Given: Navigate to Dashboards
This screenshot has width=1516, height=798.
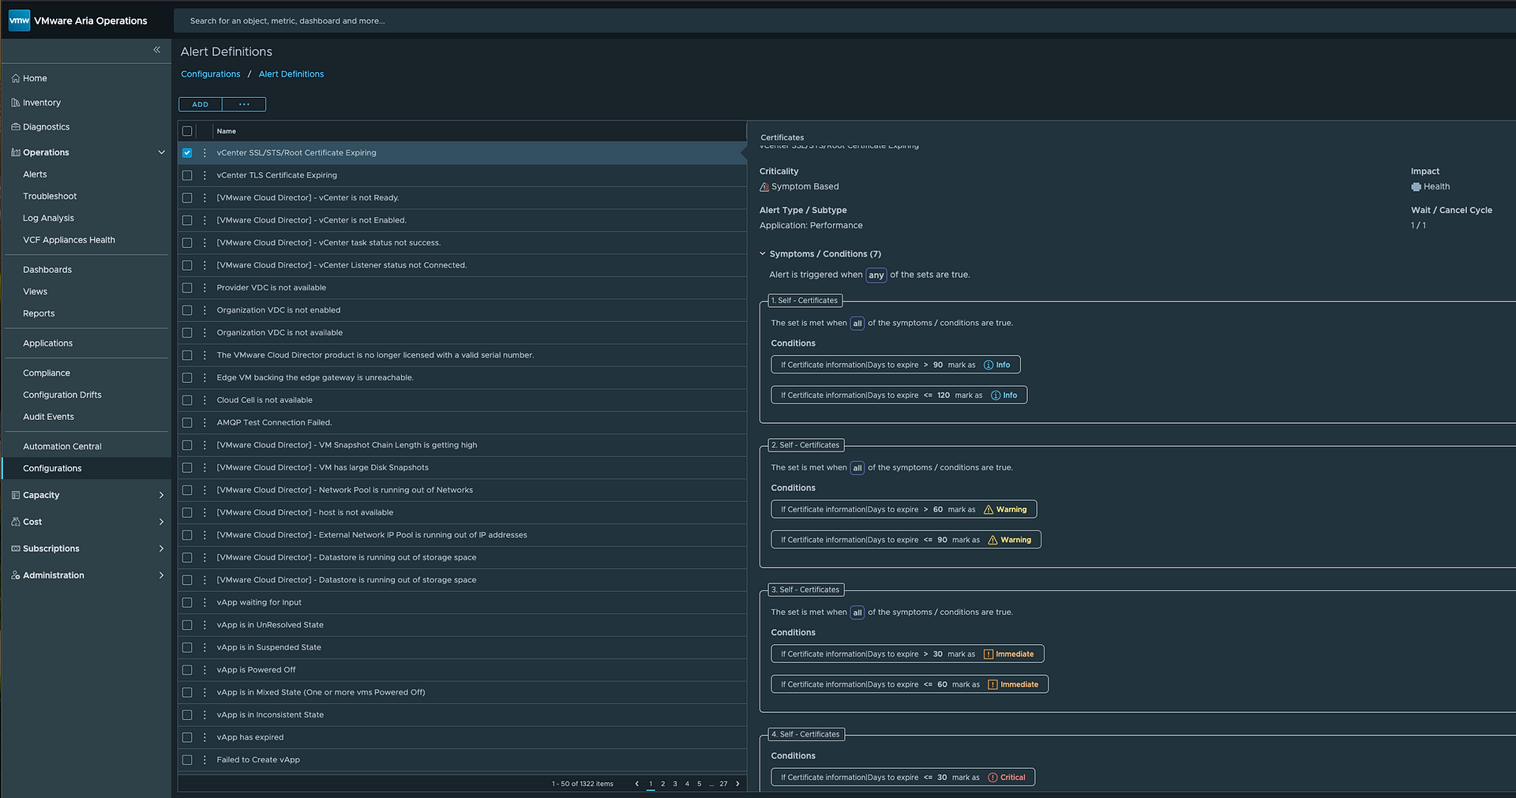Looking at the screenshot, I should pyautogui.click(x=47, y=270).
